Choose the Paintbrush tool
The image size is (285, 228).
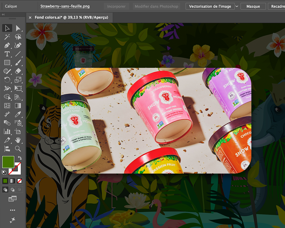(18, 62)
